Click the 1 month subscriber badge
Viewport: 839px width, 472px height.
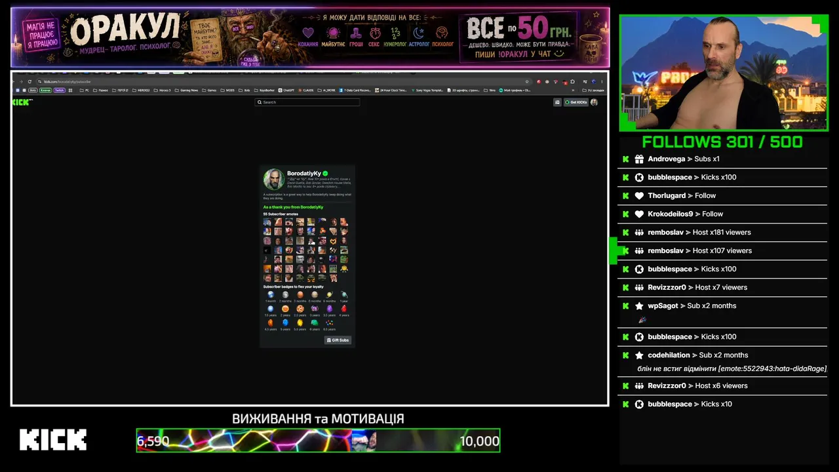coord(271,296)
